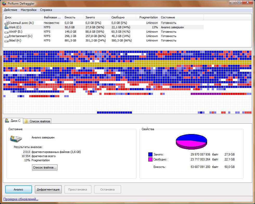Select the 50,0 GB capacity cell

(70, 27)
